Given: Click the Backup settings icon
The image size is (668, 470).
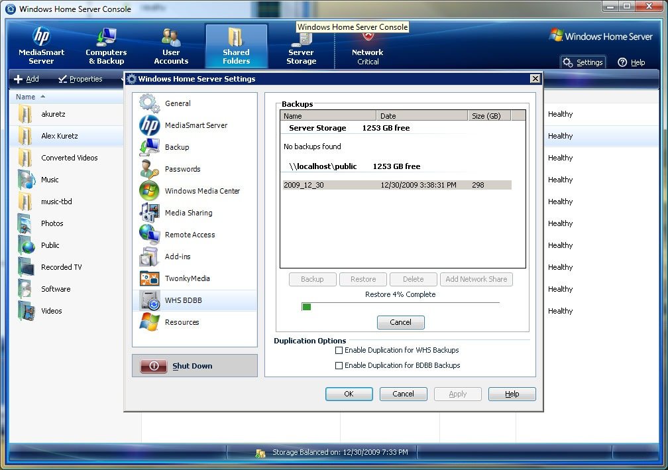Looking at the screenshot, I should tap(150, 147).
